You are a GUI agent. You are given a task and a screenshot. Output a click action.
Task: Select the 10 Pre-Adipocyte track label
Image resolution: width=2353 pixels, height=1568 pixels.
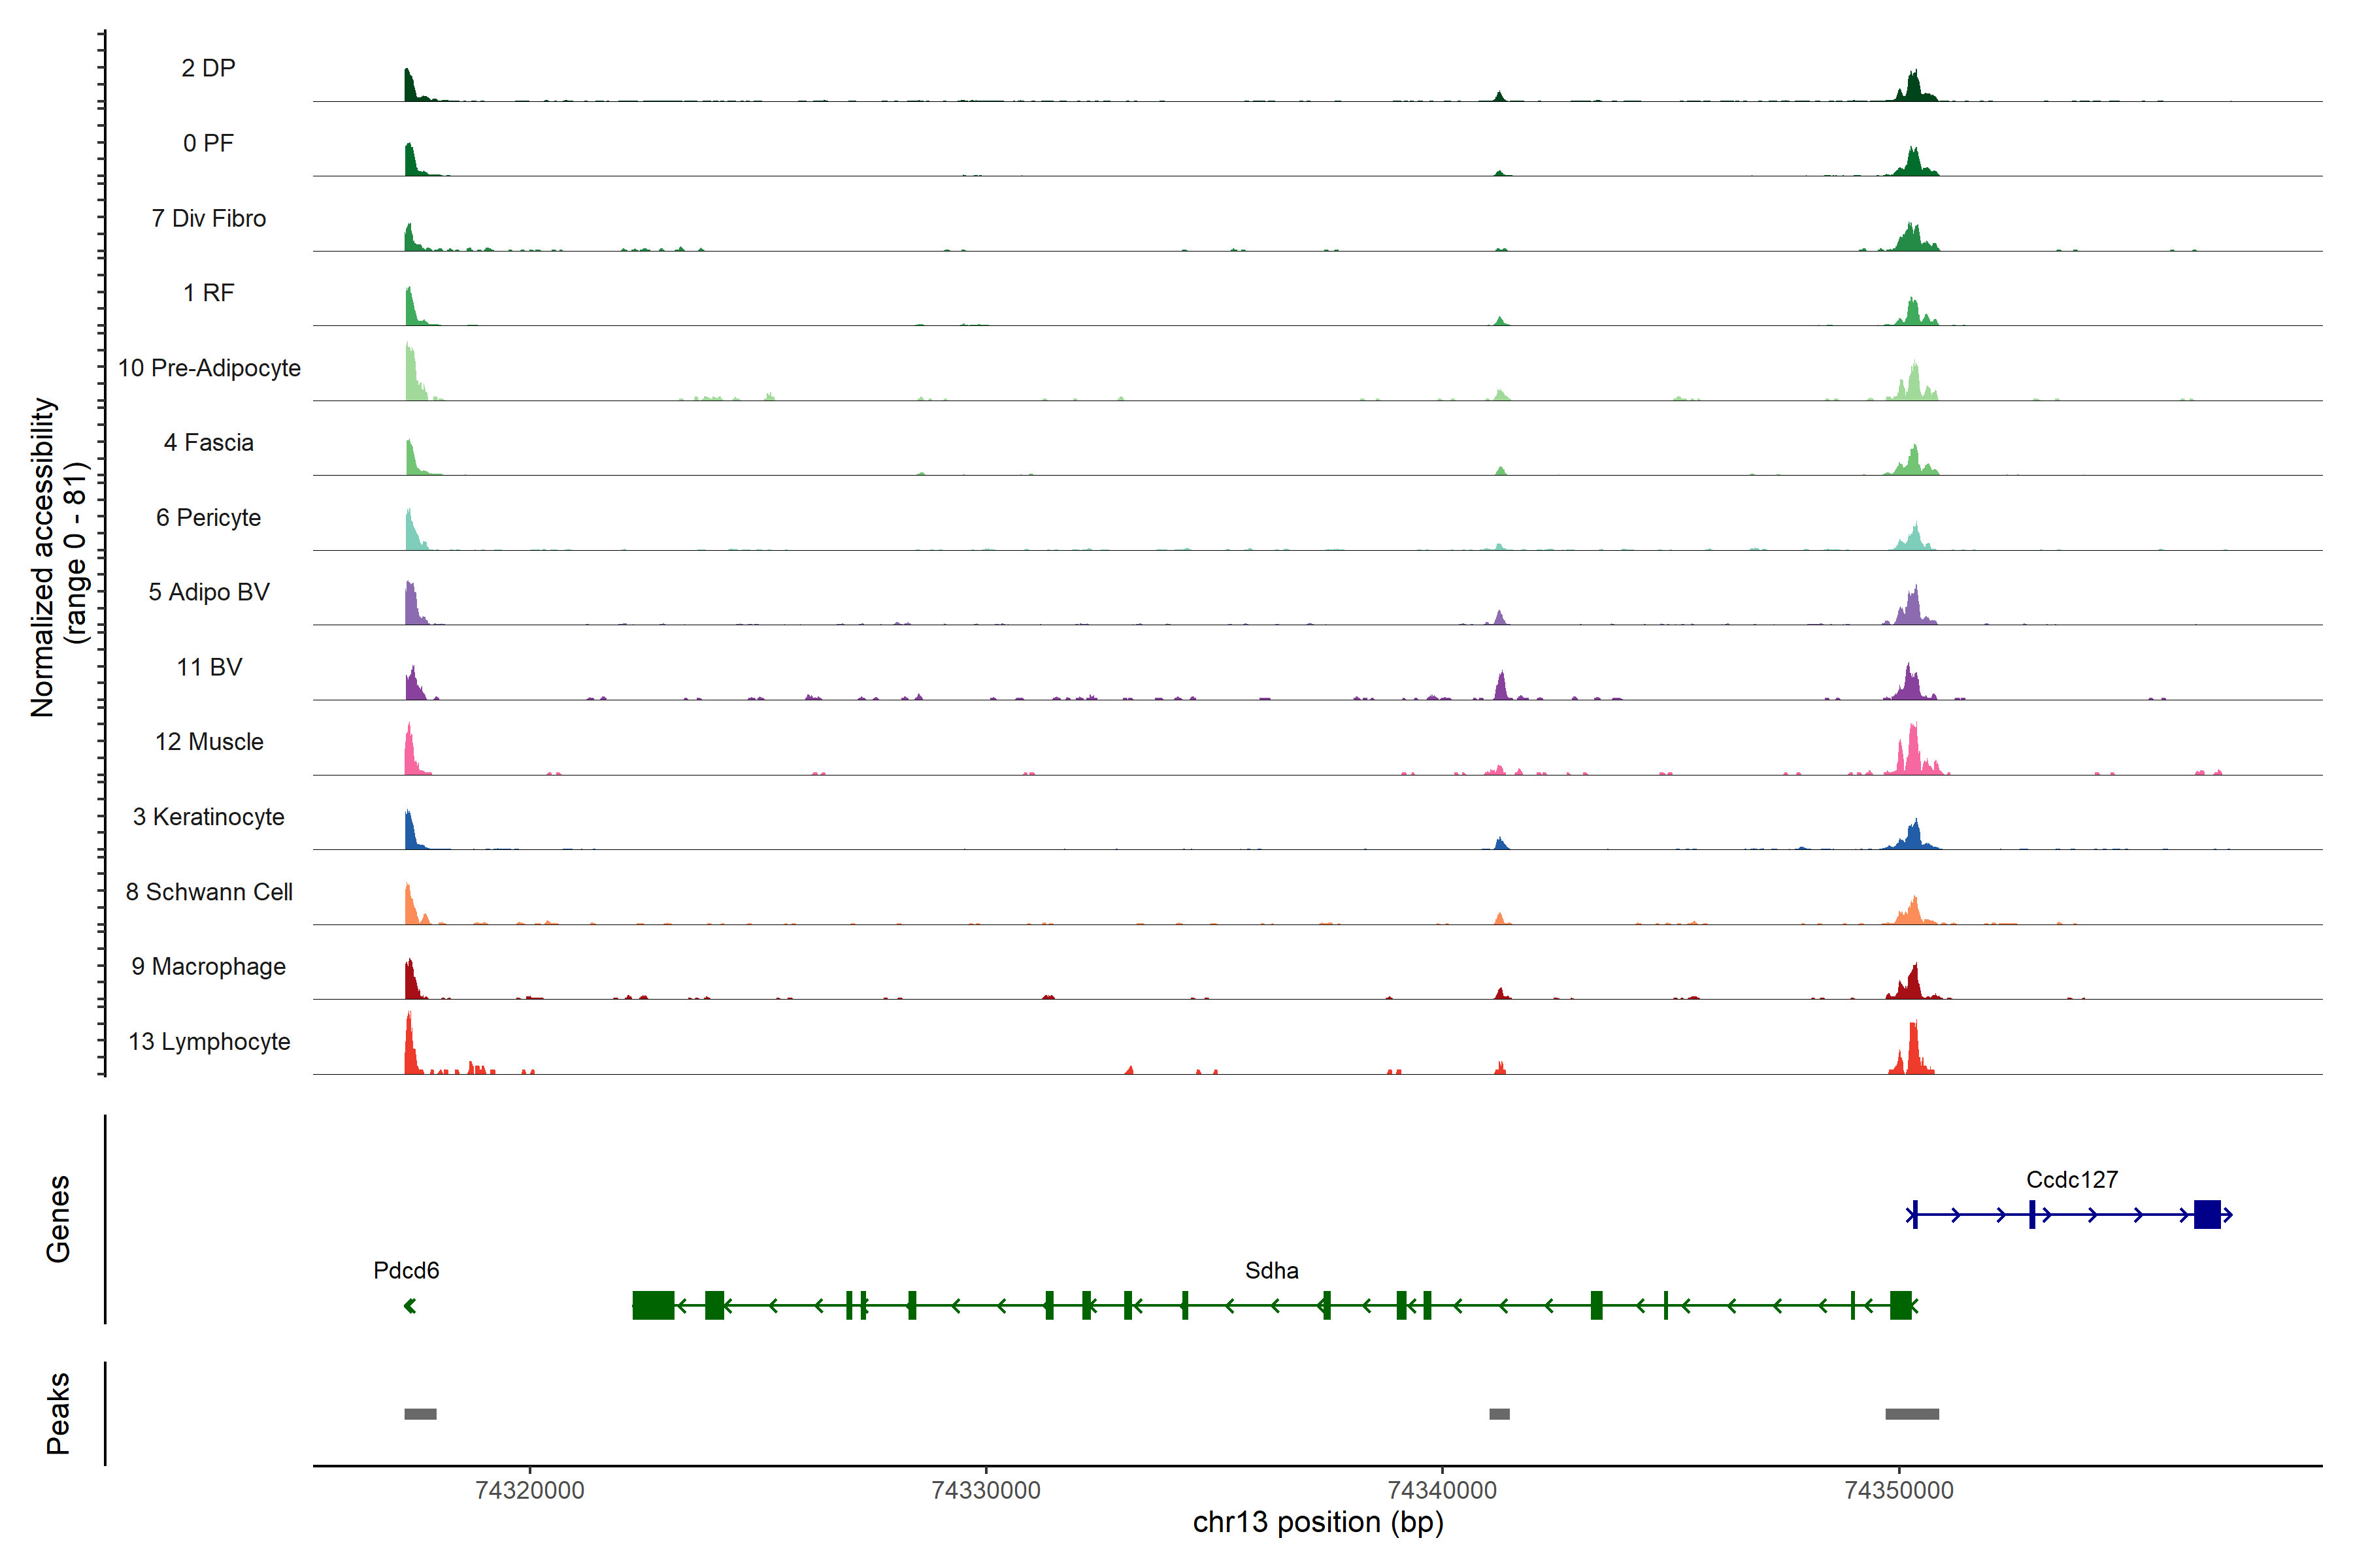[209, 368]
